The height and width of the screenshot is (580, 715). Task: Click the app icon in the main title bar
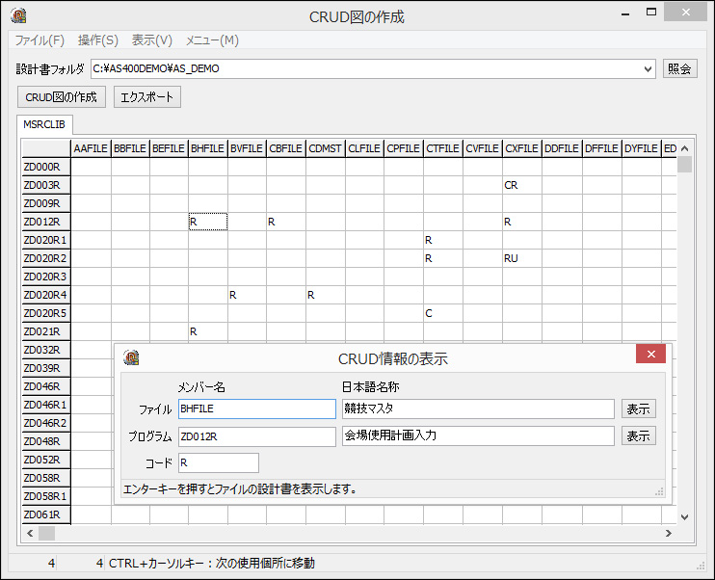pos(18,15)
